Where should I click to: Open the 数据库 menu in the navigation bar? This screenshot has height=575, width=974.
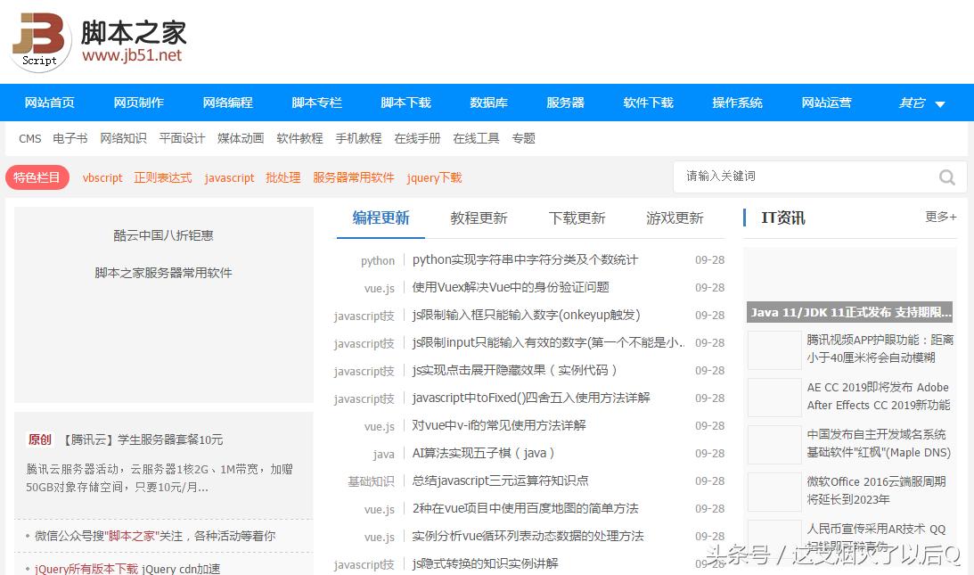pos(488,103)
